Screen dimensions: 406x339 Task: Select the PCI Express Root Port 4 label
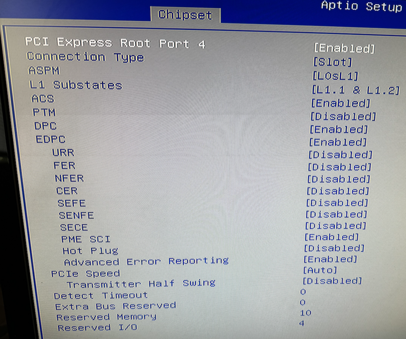click(115, 43)
